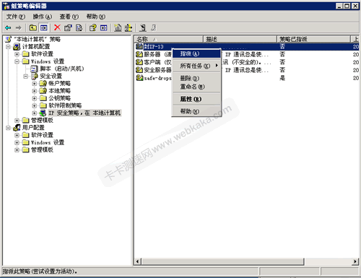
Task: Click the horizontal scrollbar left arrow
Action: click(x=138, y=261)
